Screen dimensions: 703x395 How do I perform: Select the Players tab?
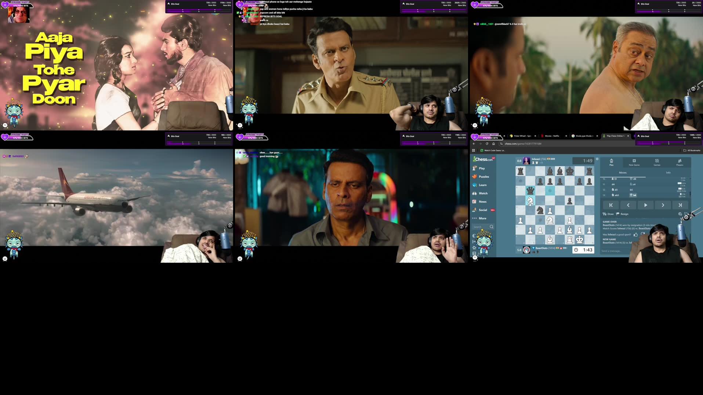pyautogui.click(x=680, y=162)
